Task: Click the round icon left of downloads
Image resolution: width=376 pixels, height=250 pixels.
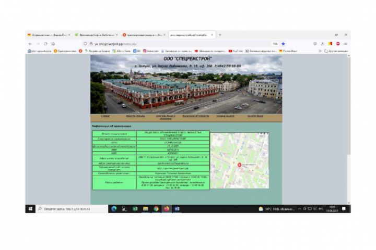Action: 315,44
